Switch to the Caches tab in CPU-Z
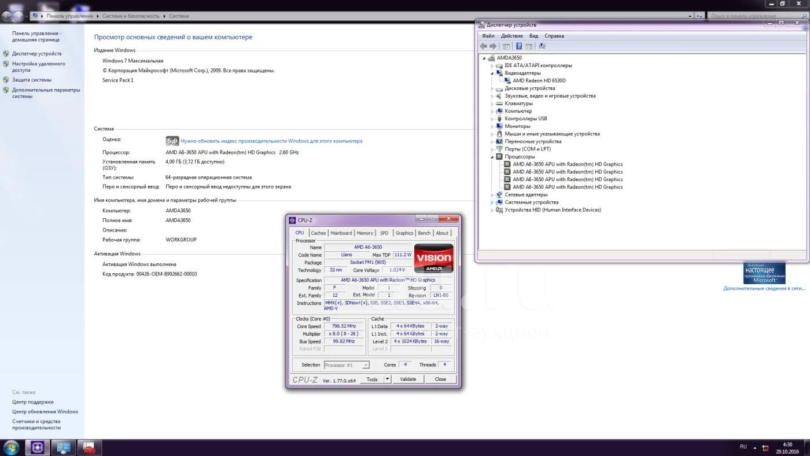The height and width of the screenshot is (456, 810). pos(318,233)
